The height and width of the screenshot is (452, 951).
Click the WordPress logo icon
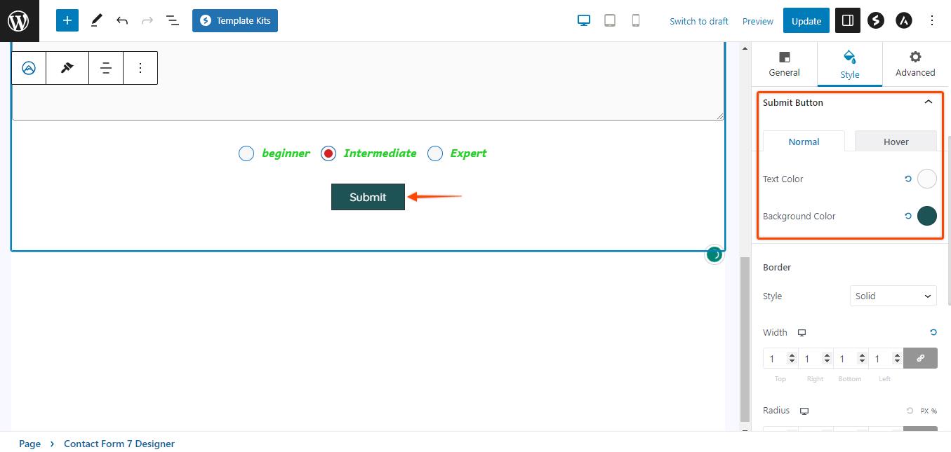click(x=19, y=20)
